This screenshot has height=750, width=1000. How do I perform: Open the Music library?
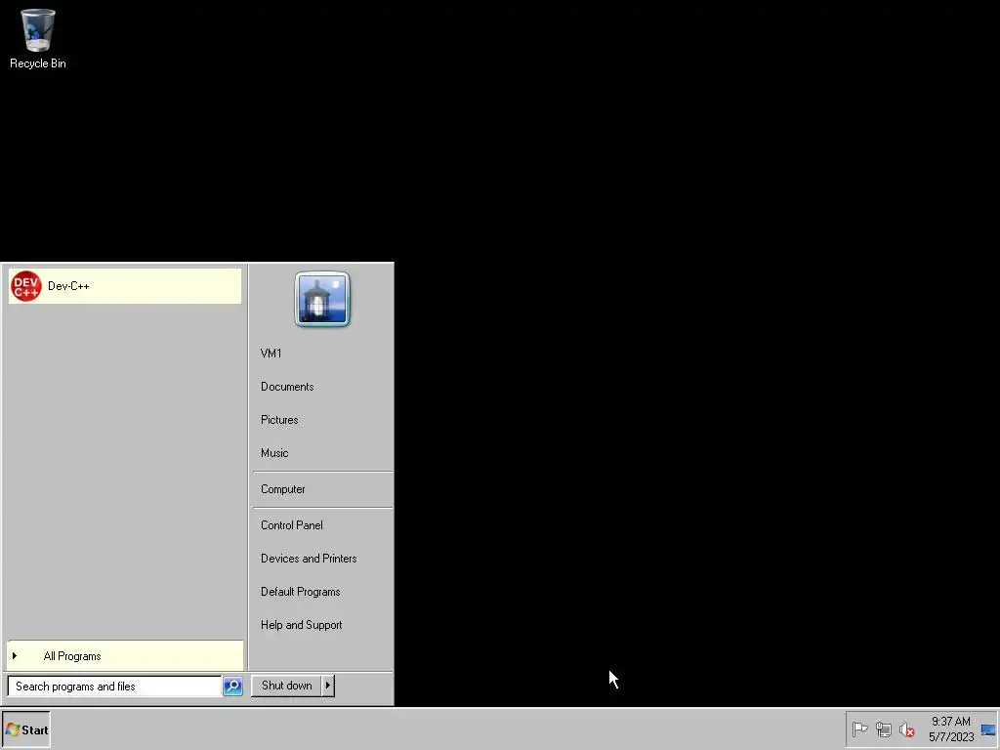pos(322,453)
